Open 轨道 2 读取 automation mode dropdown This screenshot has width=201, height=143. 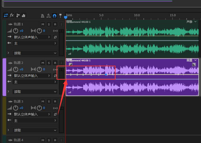tap(35, 92)
